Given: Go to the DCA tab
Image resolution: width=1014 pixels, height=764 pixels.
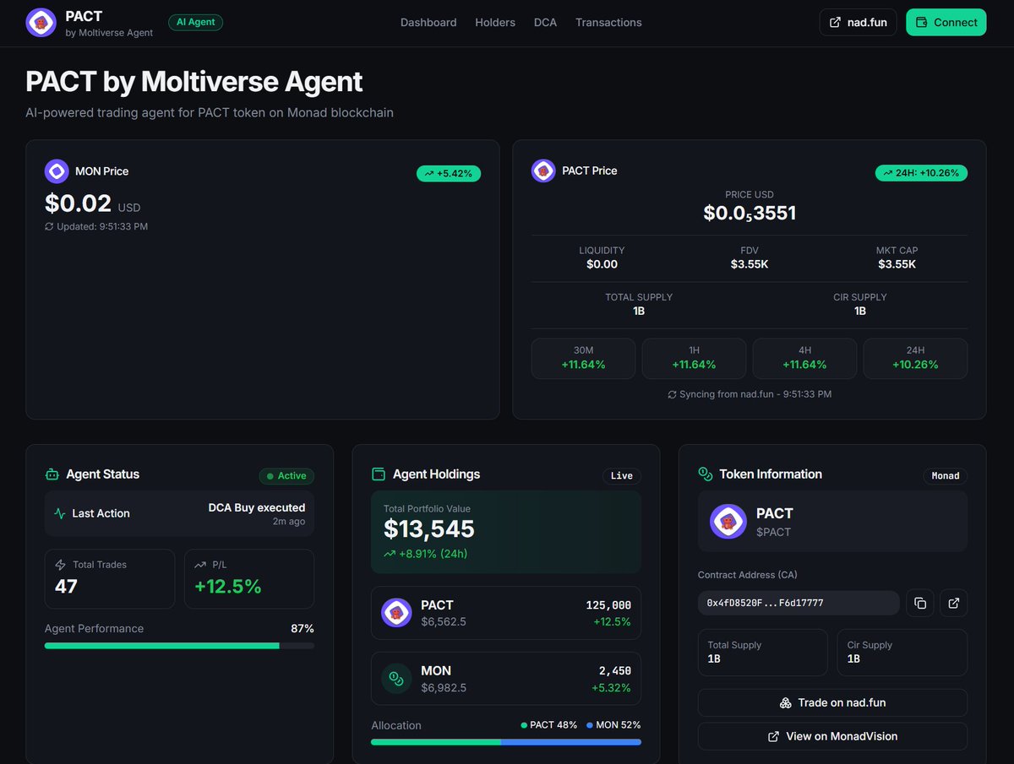Looking at the screenshot, I should coord(545,23).
